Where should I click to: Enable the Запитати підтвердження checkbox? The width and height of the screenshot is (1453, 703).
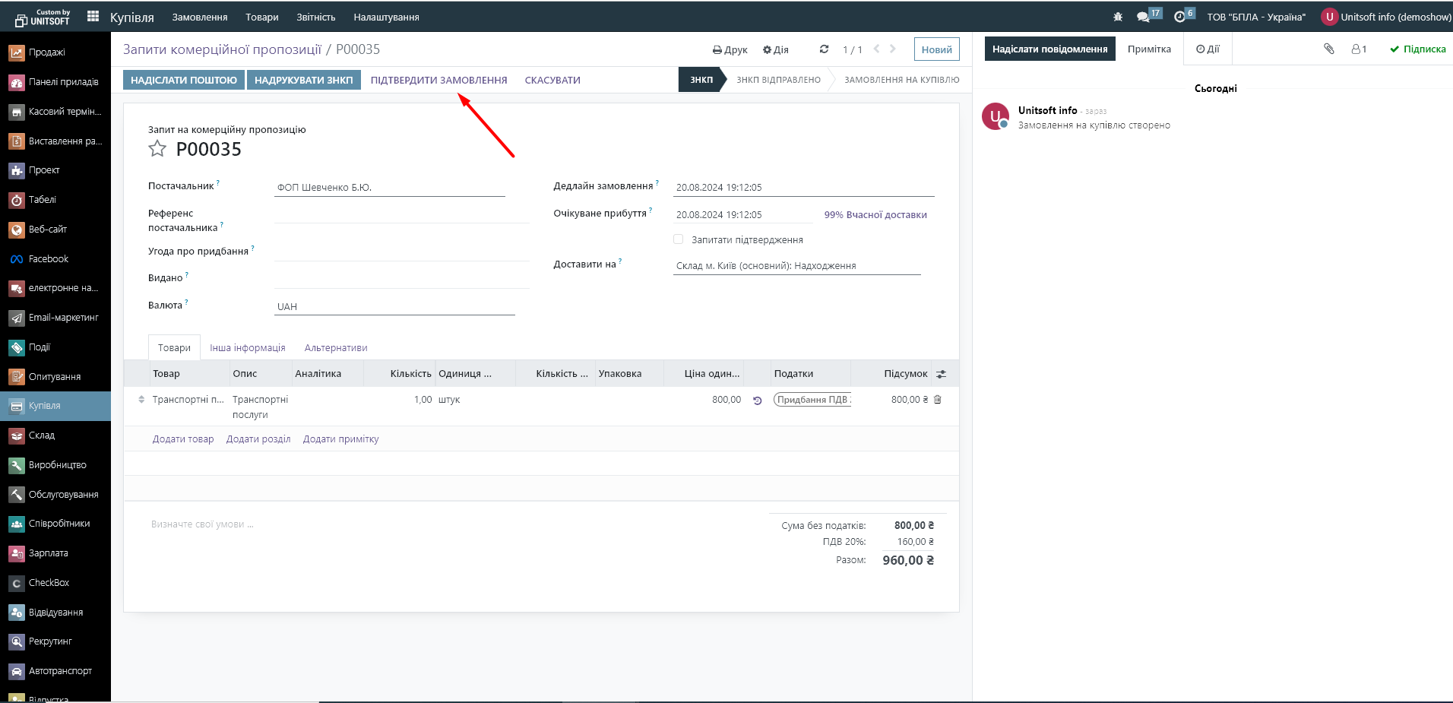679,239
